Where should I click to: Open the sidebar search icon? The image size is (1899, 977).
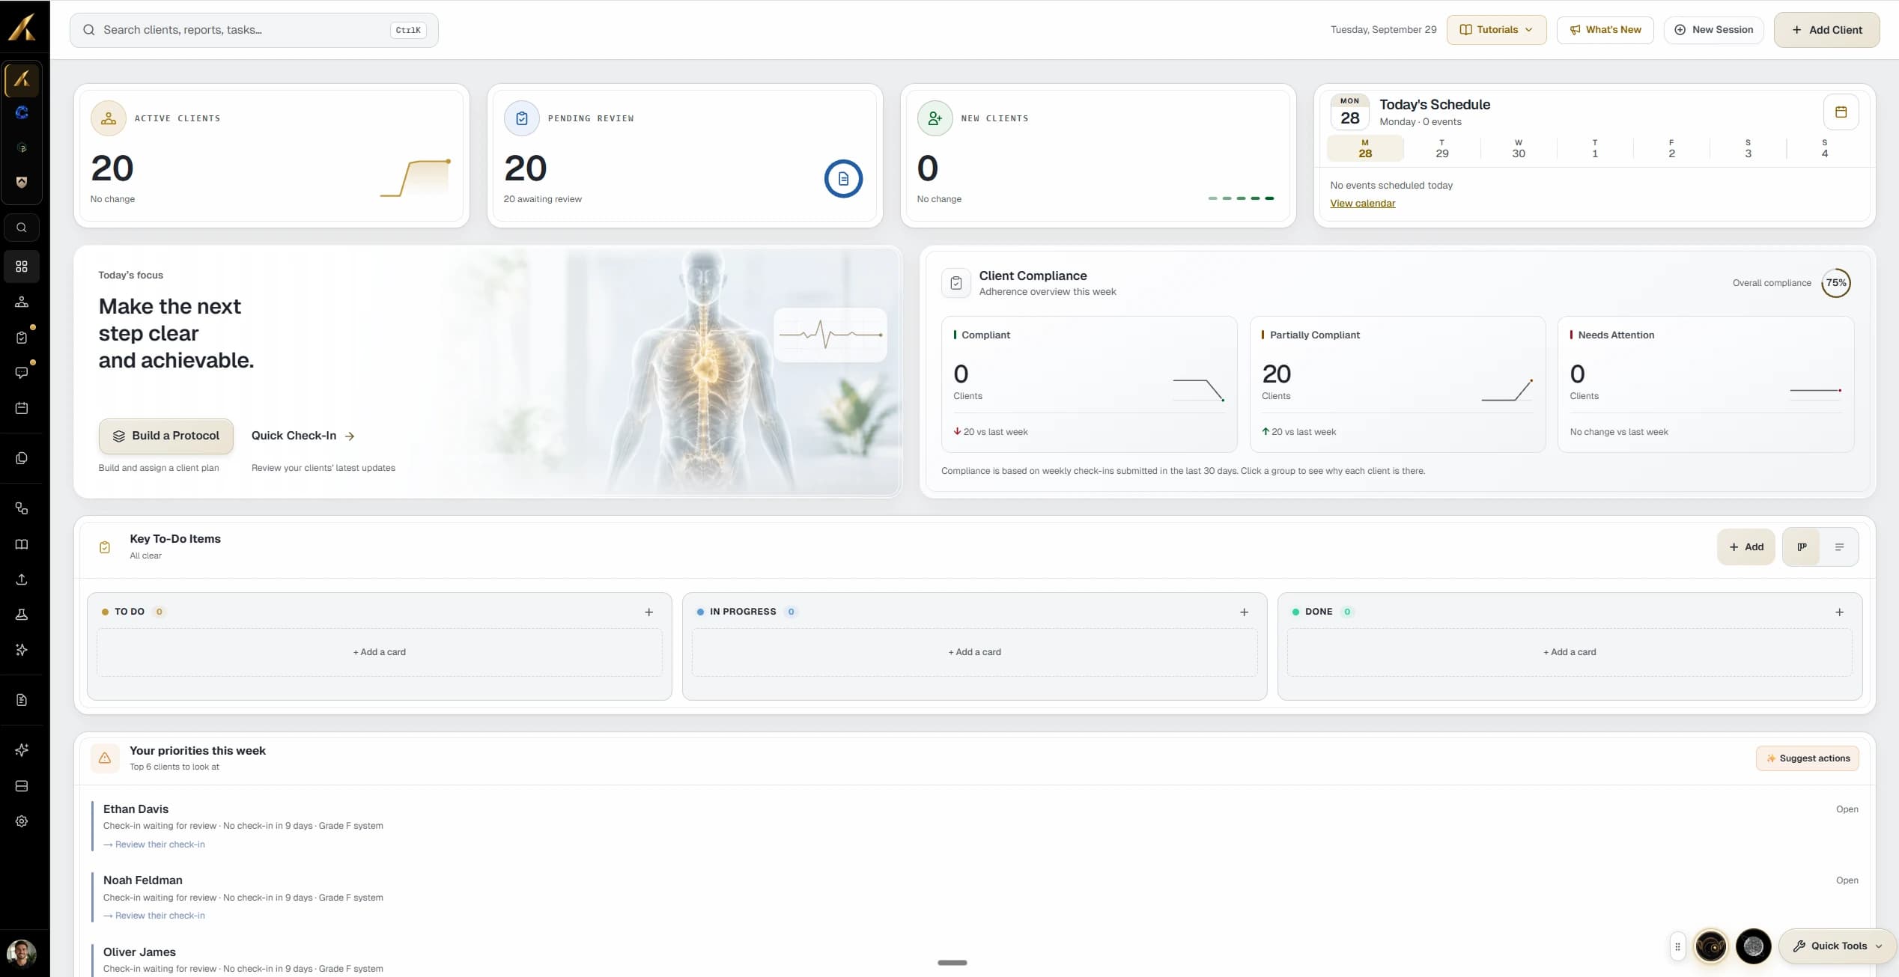pos(22,228)
